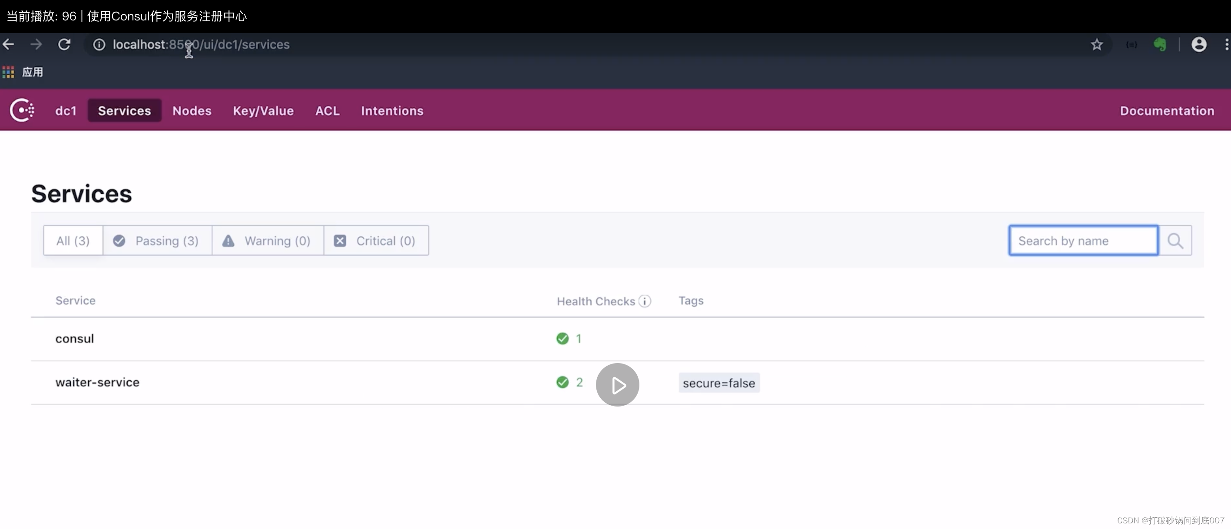Click the browser back arrow
1231x529 pixels.
coord(9,44)
